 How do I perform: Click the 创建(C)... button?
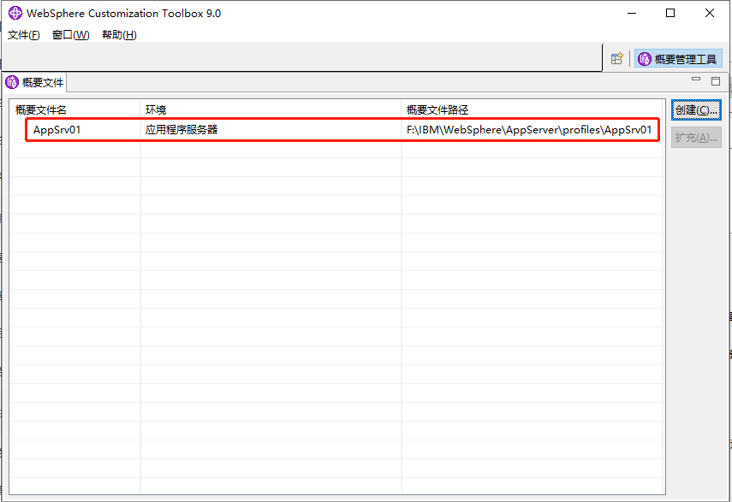coord(696,110)
